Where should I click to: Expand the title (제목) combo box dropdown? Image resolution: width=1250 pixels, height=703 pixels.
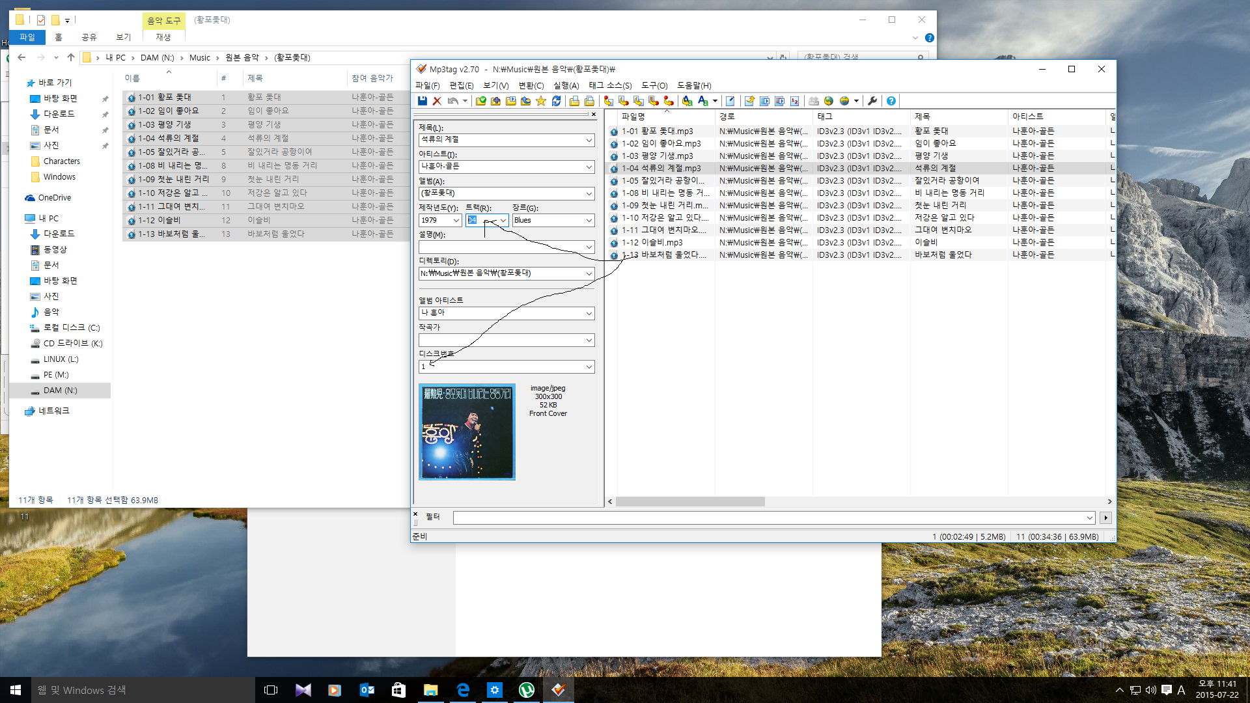coord(589,140)
